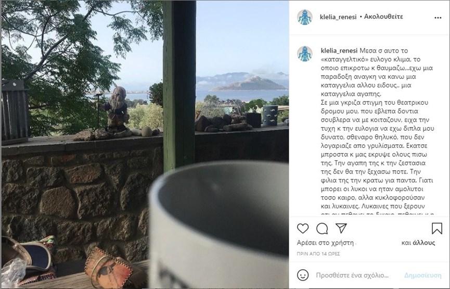Open klelia_renesi profile picture in header
The width and height of the screenshot is (450, 289).
pos(304,17)
